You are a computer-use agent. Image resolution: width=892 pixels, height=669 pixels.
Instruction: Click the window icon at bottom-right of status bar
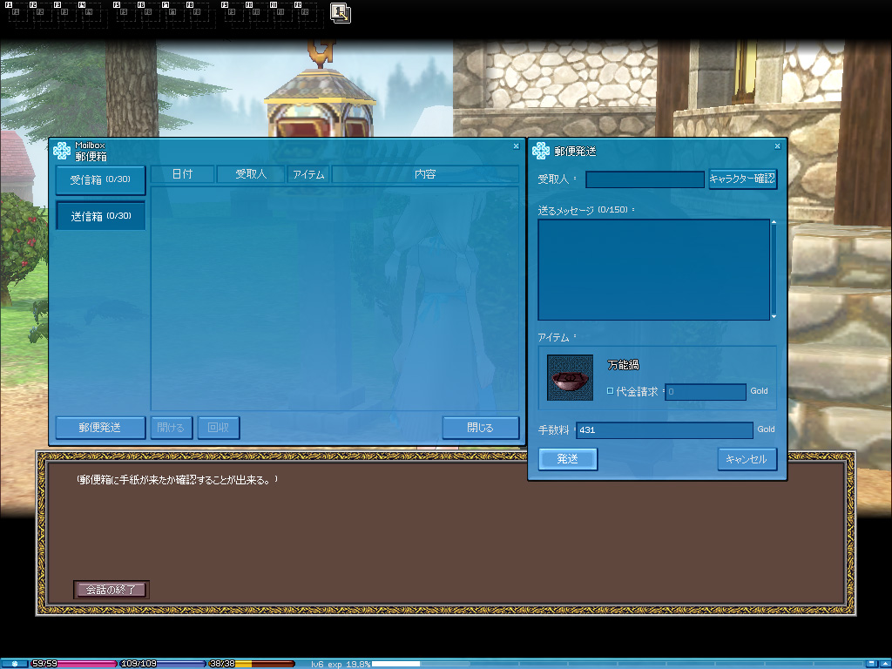coord(871,664)
